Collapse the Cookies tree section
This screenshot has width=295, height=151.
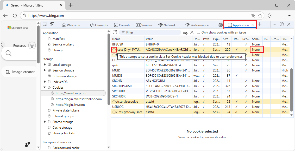tap(45, 87)
